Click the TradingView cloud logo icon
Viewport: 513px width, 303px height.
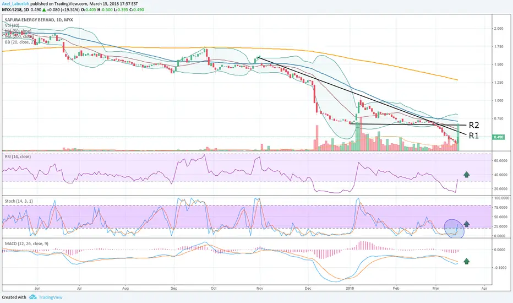[x=32, y=297]
